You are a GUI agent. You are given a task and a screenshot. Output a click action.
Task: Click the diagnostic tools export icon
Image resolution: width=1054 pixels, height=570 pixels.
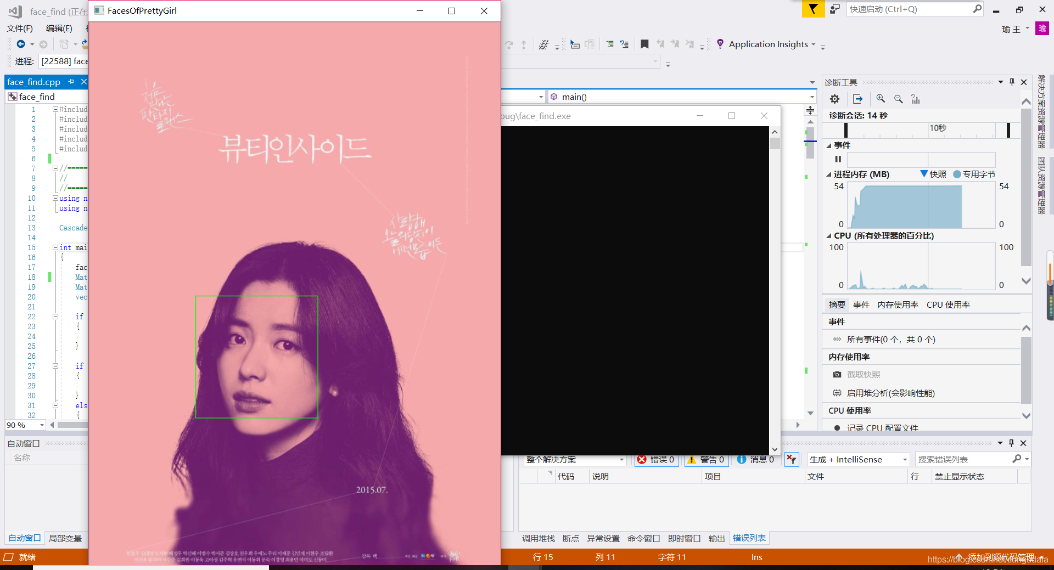(857, 99)
